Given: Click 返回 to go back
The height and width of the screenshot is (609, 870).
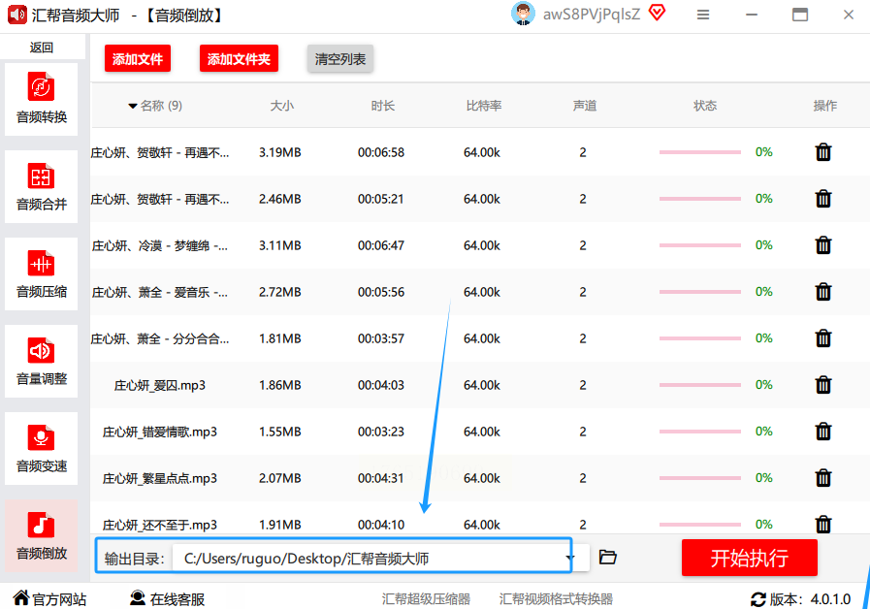Looking at the screenshot, I should 42,48.
